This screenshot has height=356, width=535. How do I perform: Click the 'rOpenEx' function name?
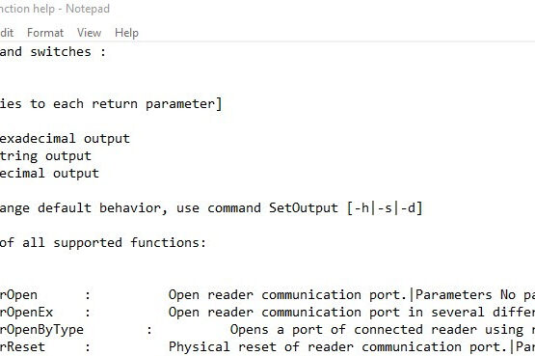[x=27, y=312]
